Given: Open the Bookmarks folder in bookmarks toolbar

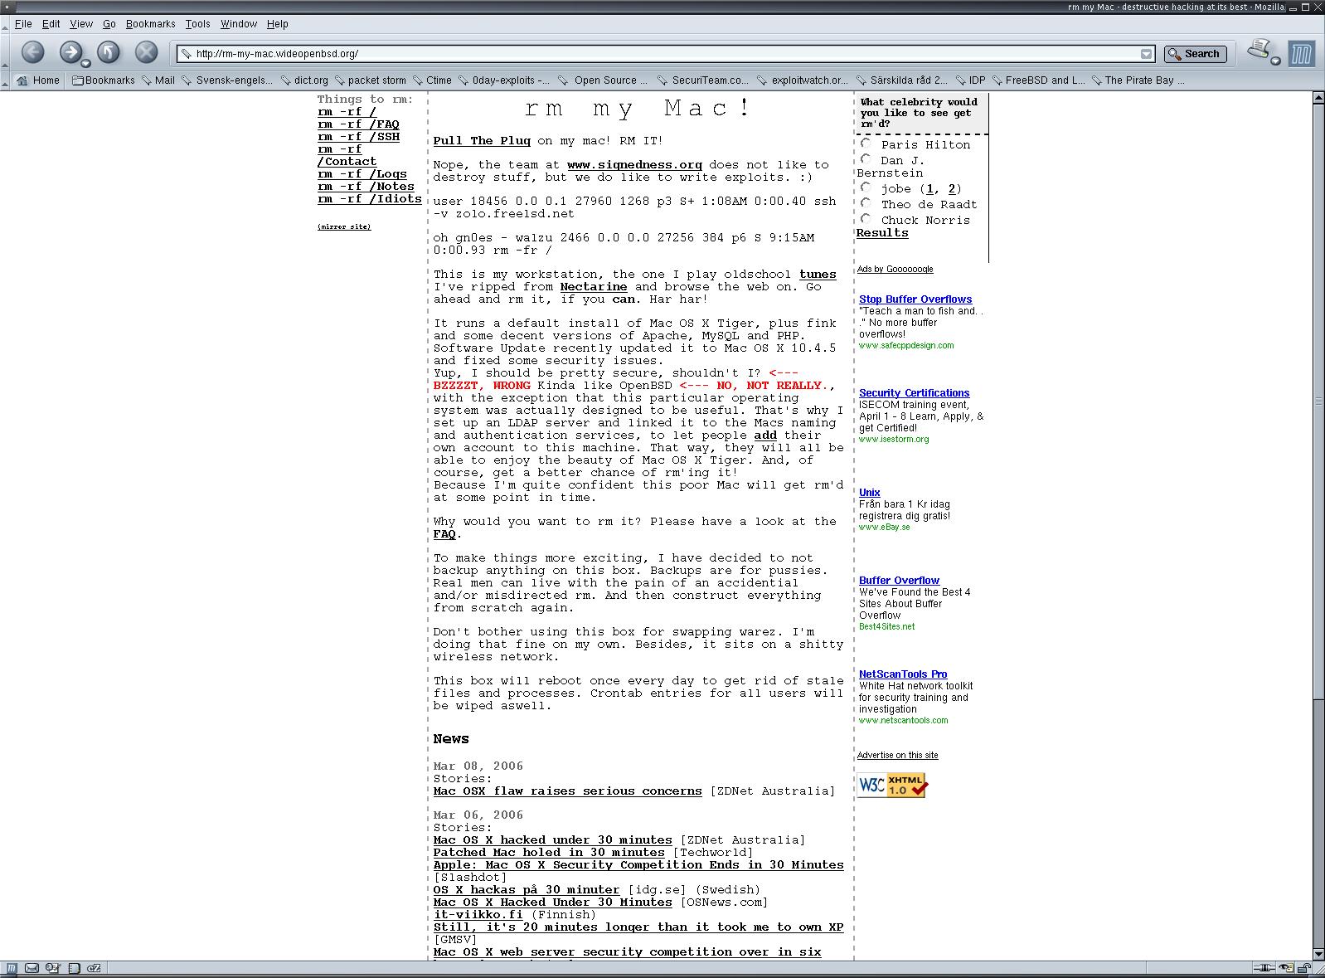Looking at the screenshot, I should click(104, 80).
